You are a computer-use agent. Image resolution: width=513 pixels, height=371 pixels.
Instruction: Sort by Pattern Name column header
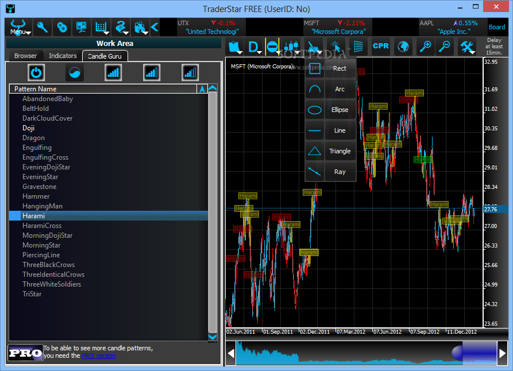point(103,89)
